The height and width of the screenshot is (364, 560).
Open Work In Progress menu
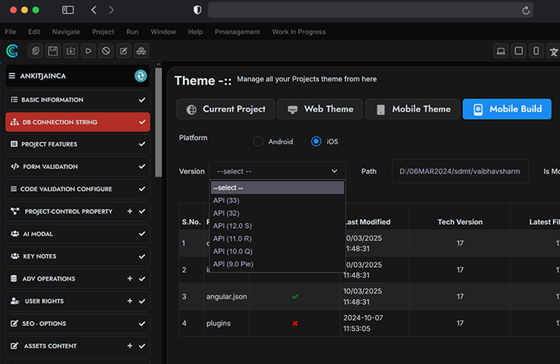299,32
